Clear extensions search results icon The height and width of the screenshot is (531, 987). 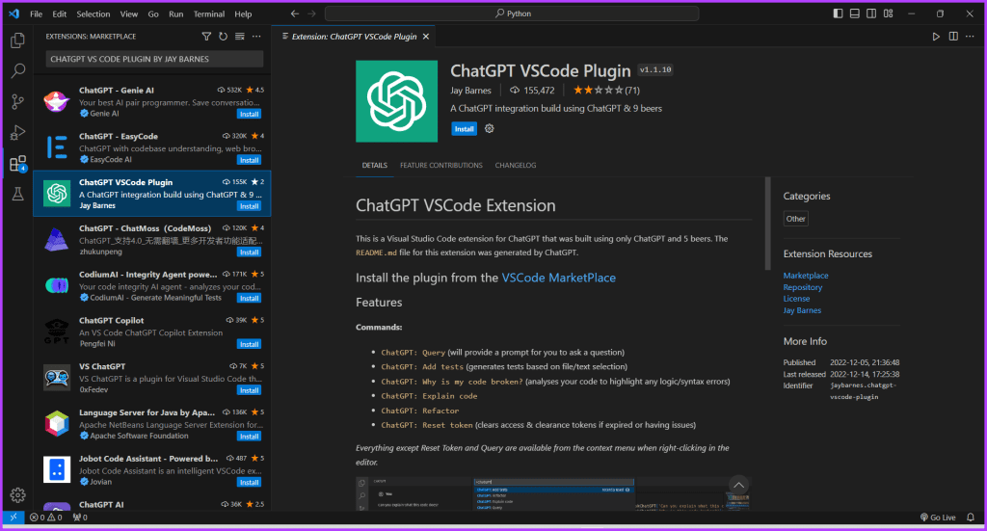click(240, 37)
